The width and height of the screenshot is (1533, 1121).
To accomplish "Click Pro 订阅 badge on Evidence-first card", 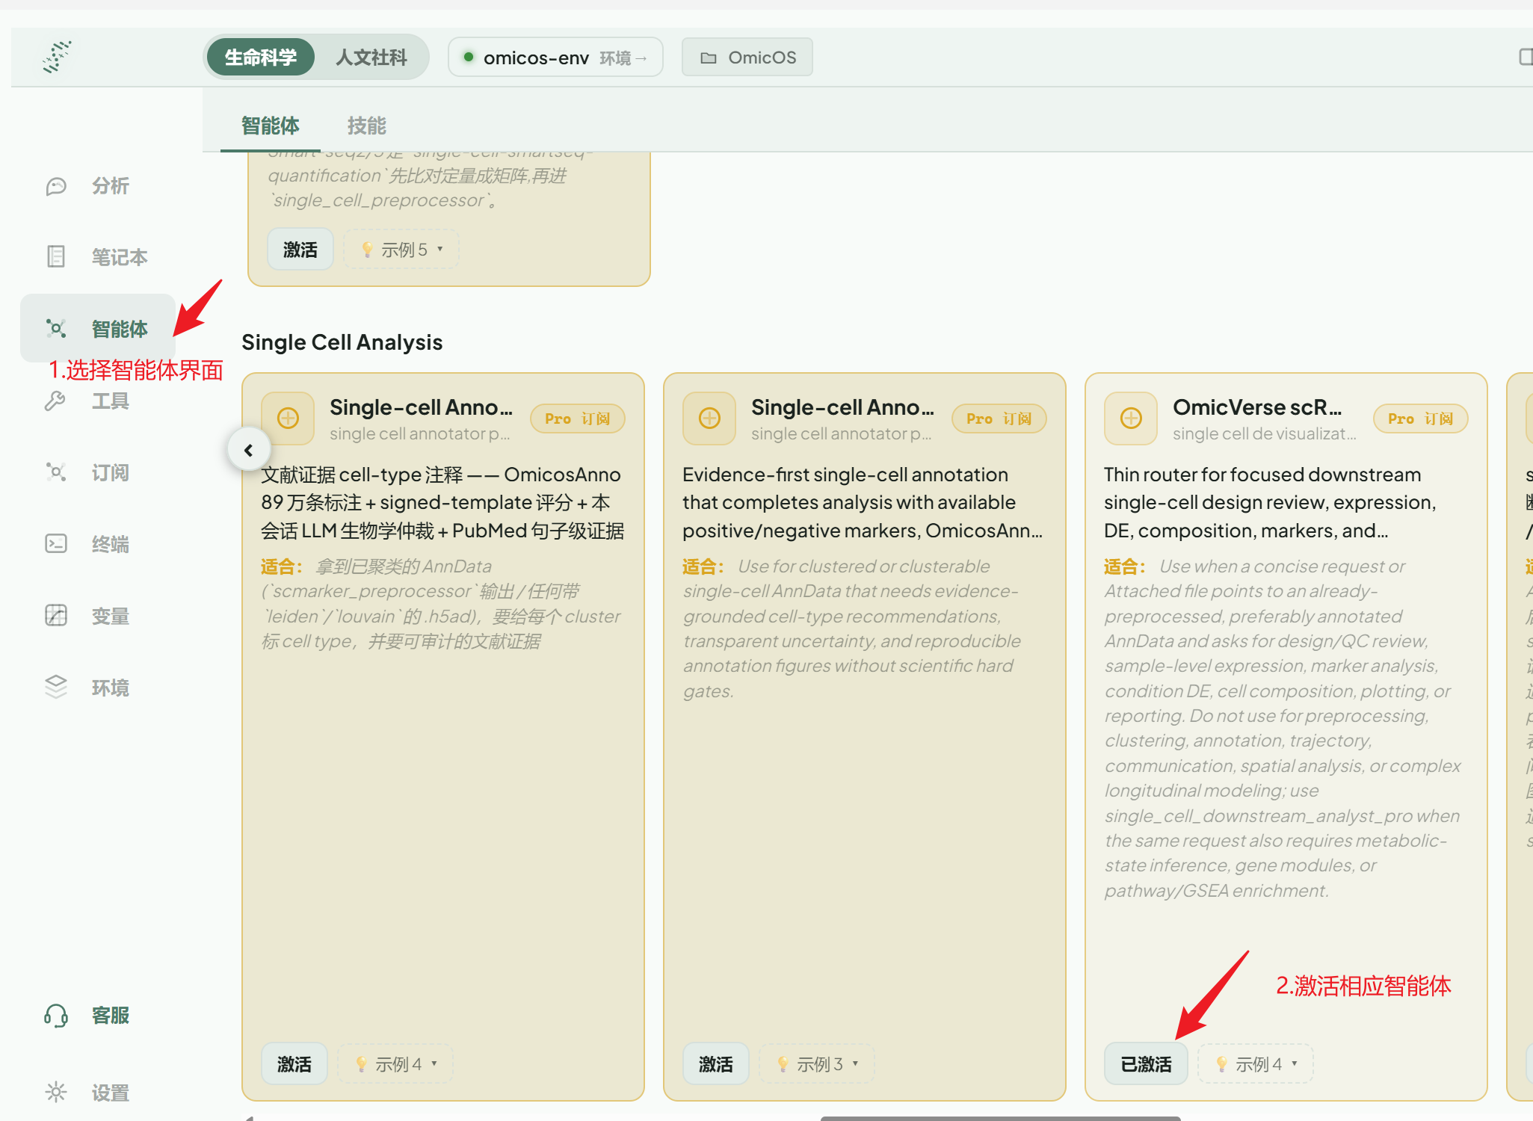I will [x=999, y=419].
